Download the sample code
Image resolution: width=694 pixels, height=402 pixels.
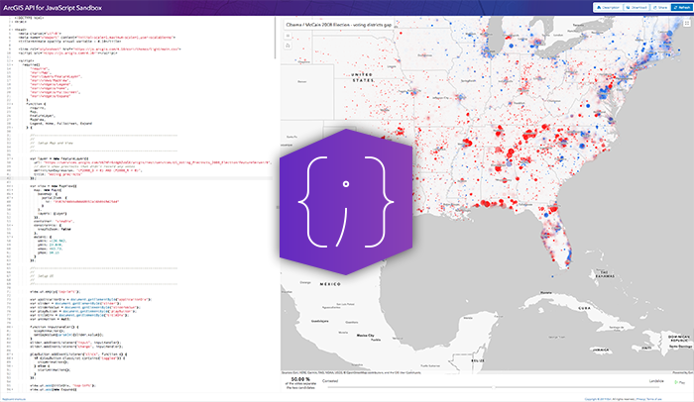tap(636, 8)
